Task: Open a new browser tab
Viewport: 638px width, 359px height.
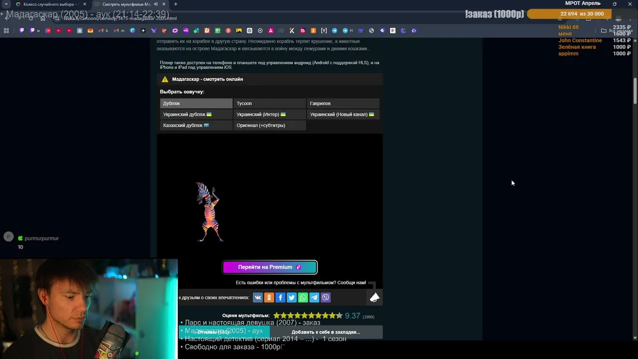Action: click(175, 4)
